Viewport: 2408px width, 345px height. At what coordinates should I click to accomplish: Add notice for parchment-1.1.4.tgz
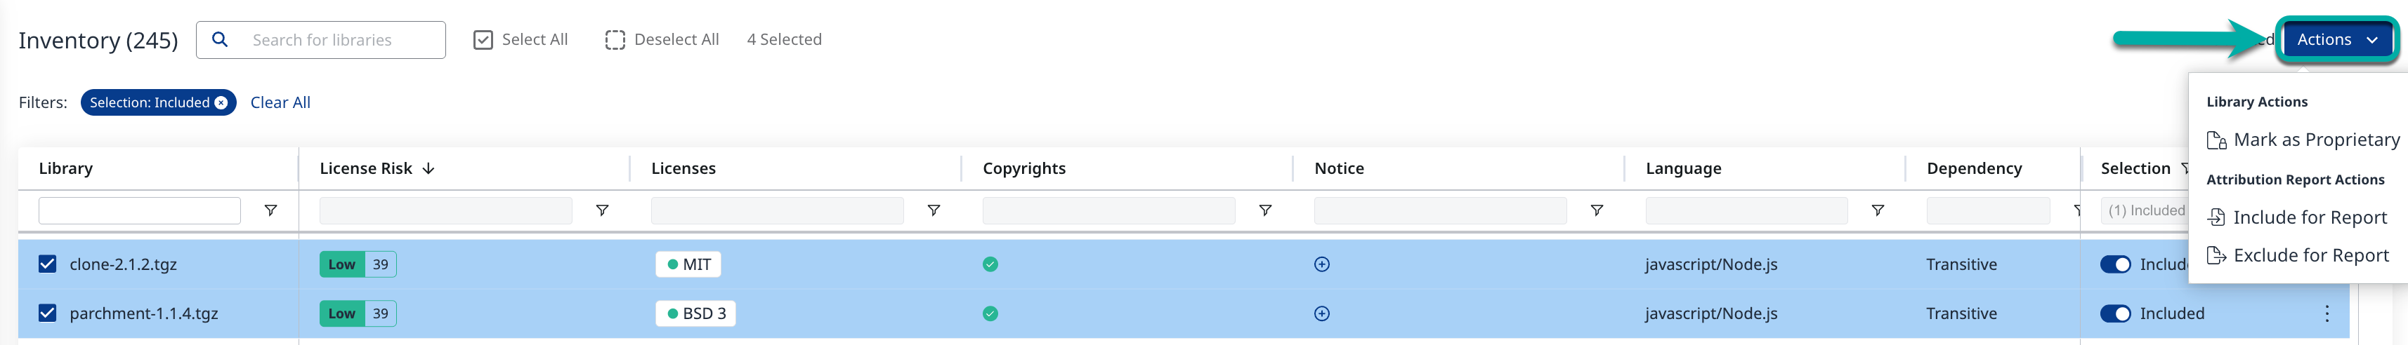pyautogui.click(x=1322, y=314)
